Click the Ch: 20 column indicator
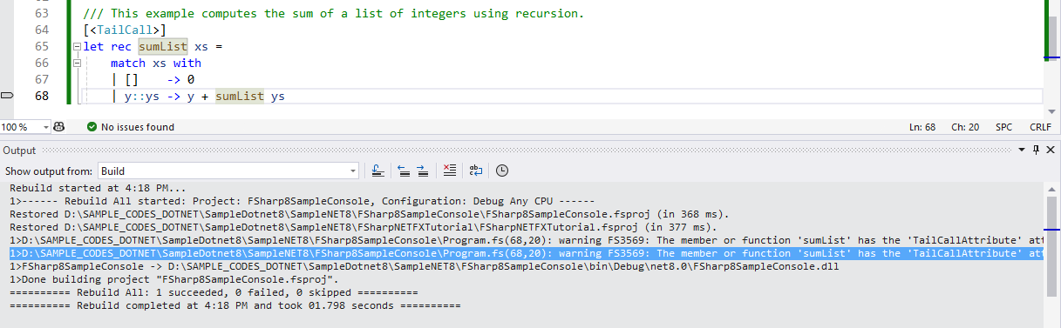The image size is (1061, 328). pyautogui.click(x=964, y=127)
